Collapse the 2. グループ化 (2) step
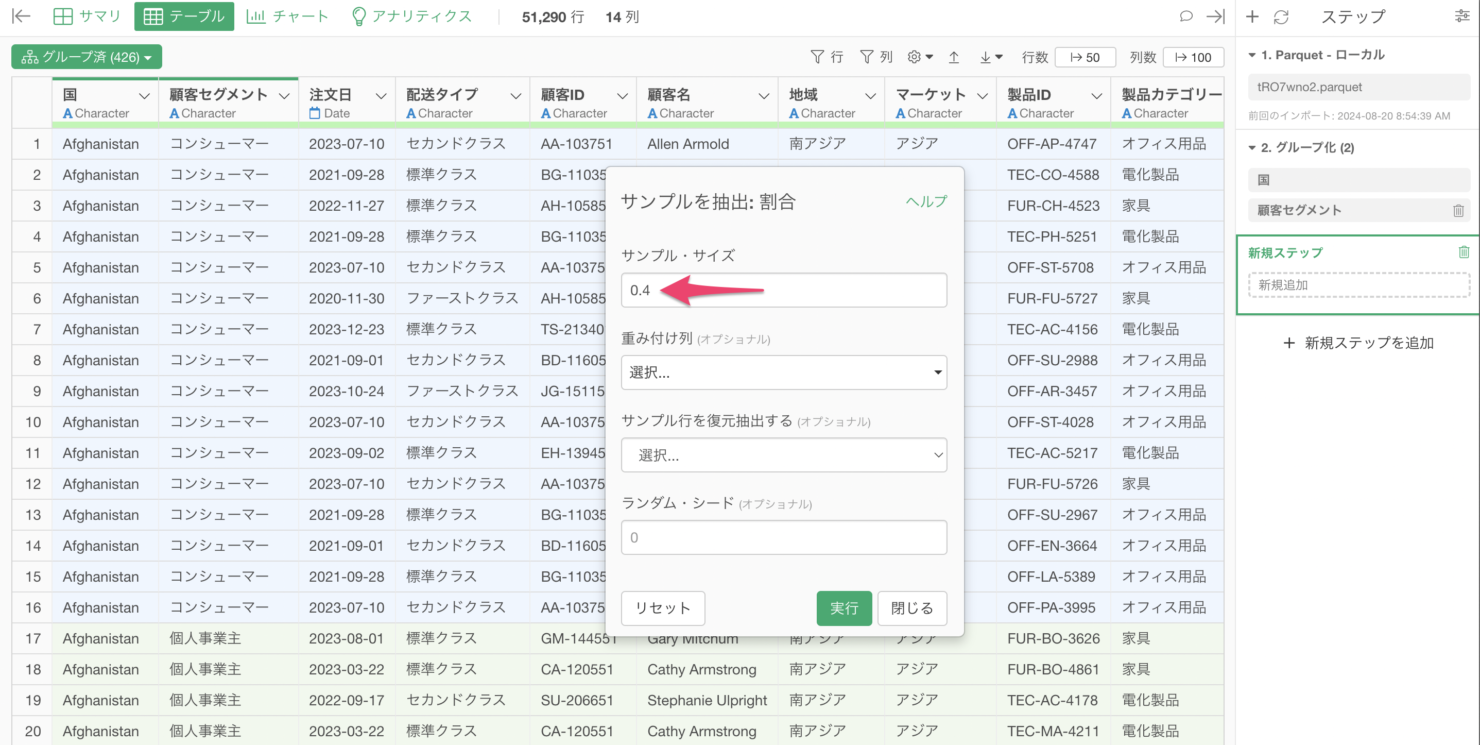Viewport: 1480px width, 745px height. point(1252,148)
